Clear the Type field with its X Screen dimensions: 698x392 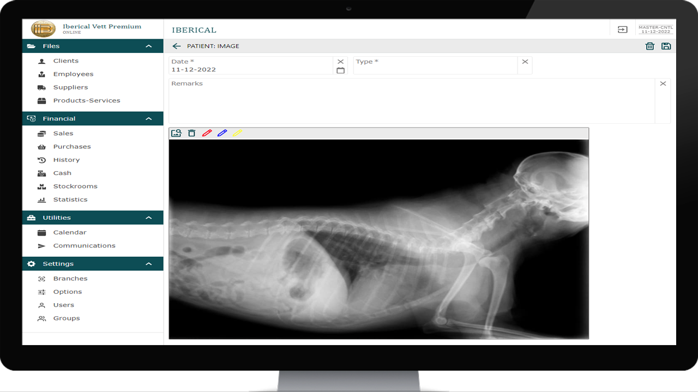click(x=525, y=62)
